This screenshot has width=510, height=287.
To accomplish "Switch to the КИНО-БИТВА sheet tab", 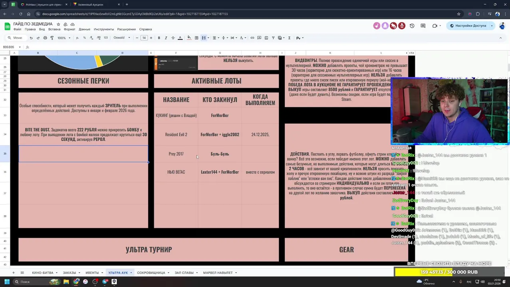I will click(x=43, y=273).
